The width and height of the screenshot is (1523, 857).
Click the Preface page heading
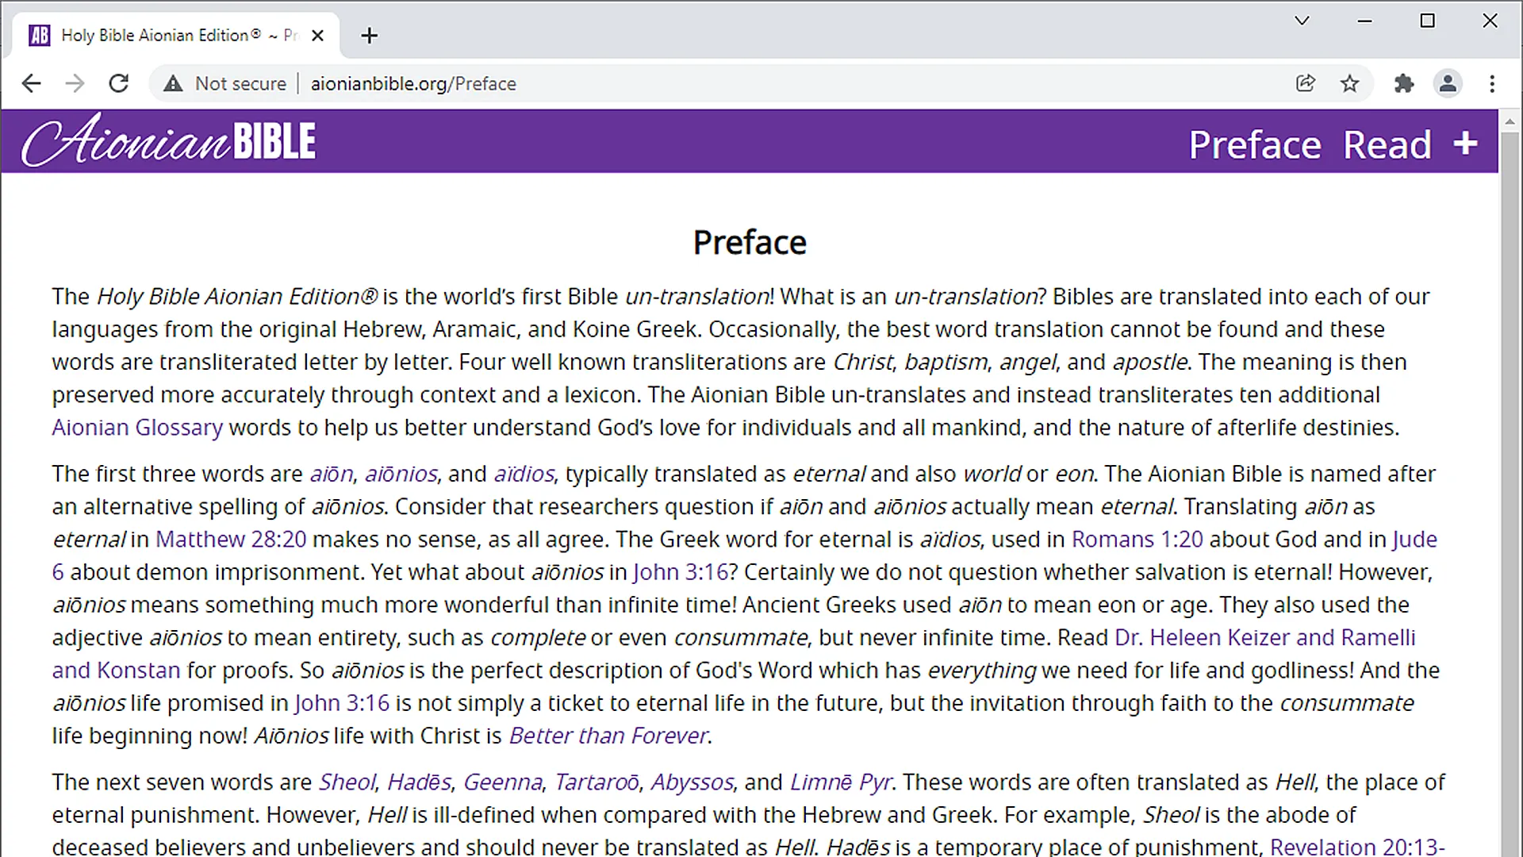click(x=750, y=243)
